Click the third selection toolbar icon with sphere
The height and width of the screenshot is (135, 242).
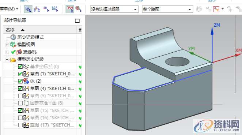coord(46,9)
